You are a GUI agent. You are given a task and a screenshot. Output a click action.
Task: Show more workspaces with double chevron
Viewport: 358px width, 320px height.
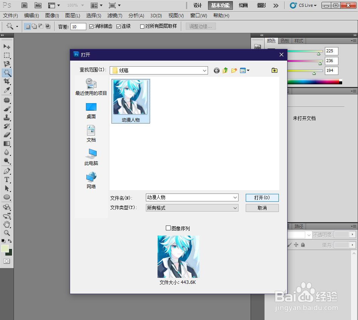point(276,6)
